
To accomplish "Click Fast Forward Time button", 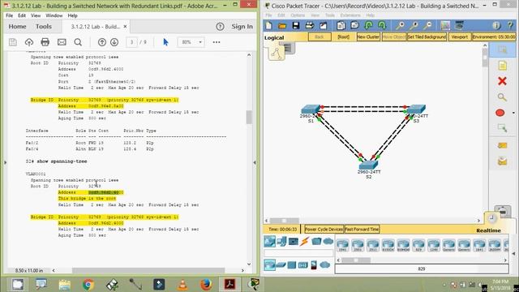I will (362, 229).
